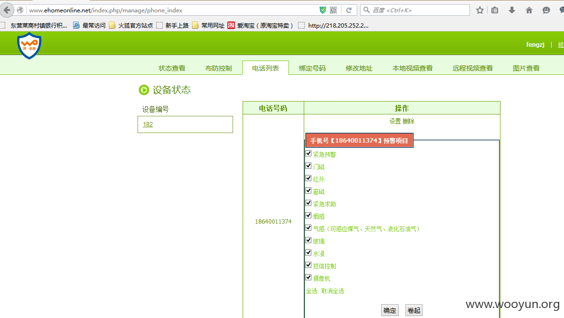The width and height of the screenshot is (564, 318).
Task: Open the 远程视频查看 tab
Action: pos(473,68)
